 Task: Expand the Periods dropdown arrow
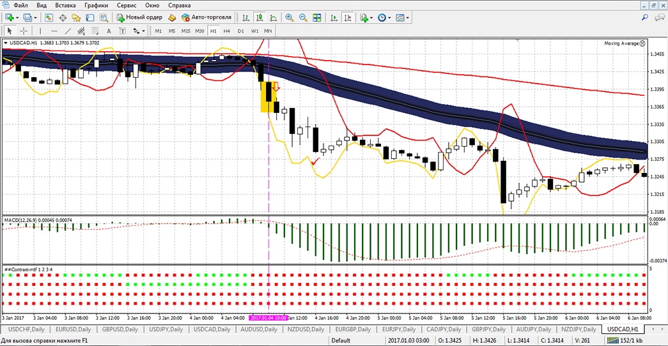(x=389, y=18)
